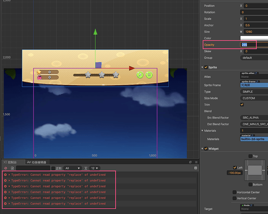
Task: Click the font size icon beside the 12 dropdown
Action: (86, 168)
